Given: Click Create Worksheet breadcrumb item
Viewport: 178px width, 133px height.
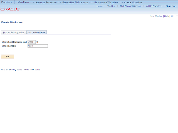Looking at the screenshot, I should 133,2.
